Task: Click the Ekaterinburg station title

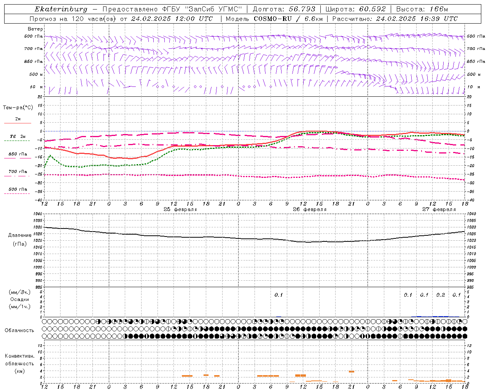Action: coord(61,9)
